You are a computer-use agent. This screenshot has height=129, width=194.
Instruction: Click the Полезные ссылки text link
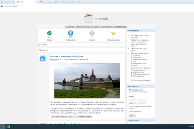tap(113, 40)
